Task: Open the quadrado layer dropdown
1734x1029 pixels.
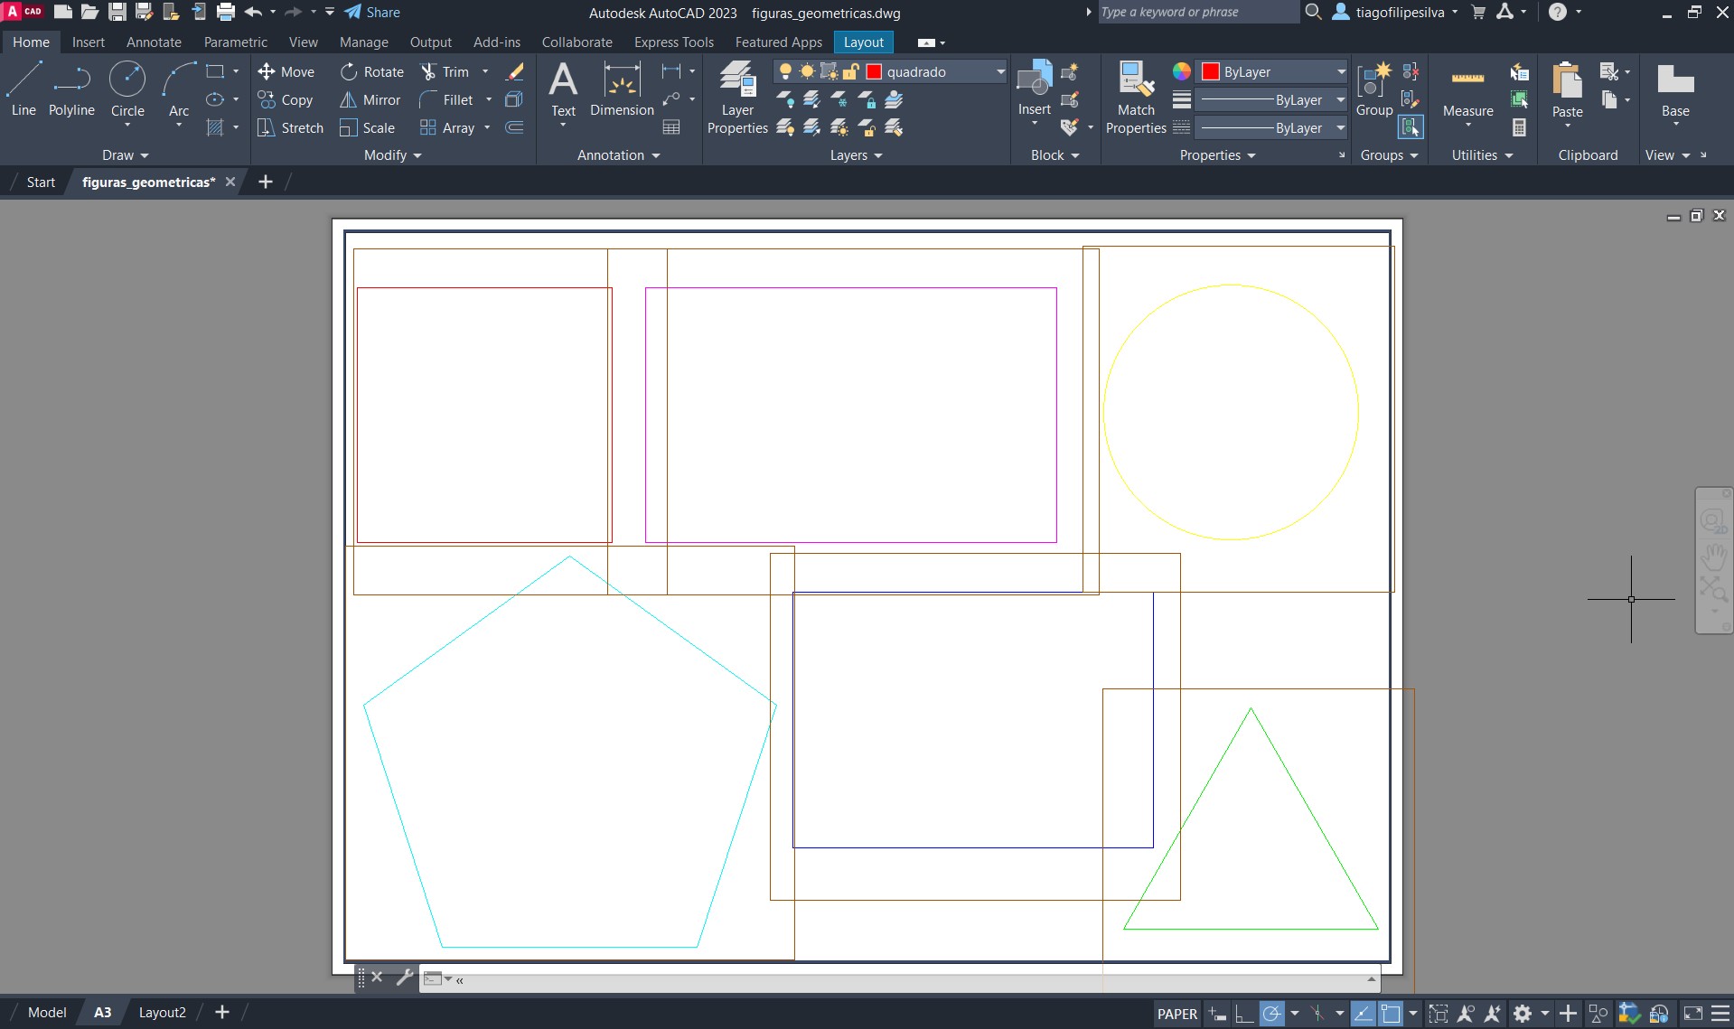Action: coord(1000,71)
